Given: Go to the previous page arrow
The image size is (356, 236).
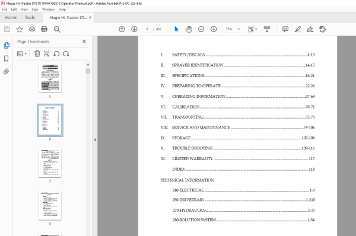Looking at the screenshot, I should click(x=122, y=29).
